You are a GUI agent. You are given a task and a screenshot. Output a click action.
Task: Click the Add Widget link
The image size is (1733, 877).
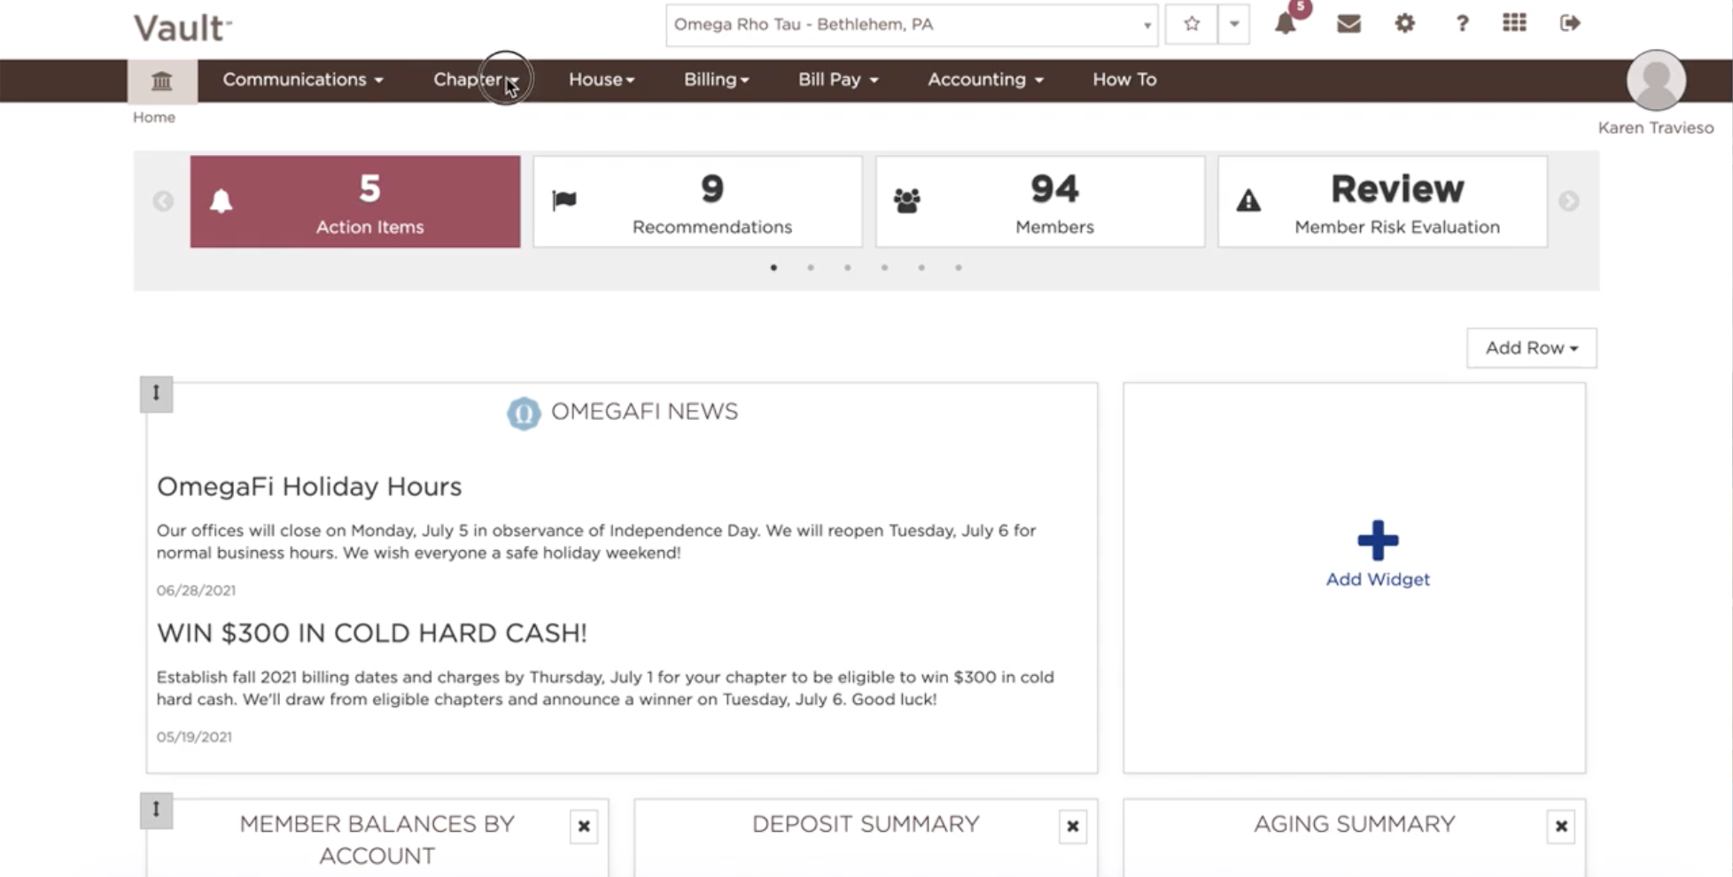pyautogui.click(x=1378, y=579)
